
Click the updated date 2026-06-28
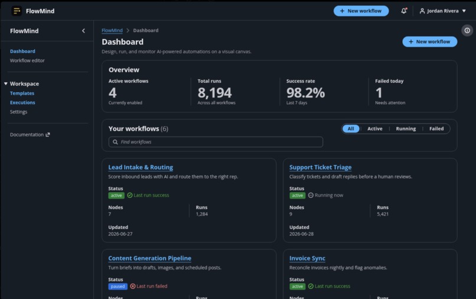click(301, 234)
